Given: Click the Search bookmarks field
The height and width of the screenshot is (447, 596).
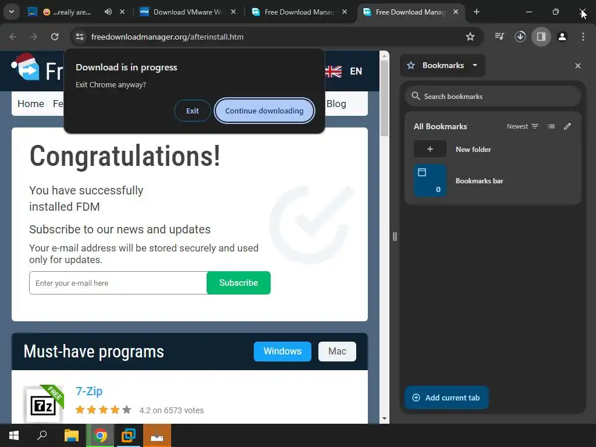Looking at the screenshot, I should coord(493,97).
